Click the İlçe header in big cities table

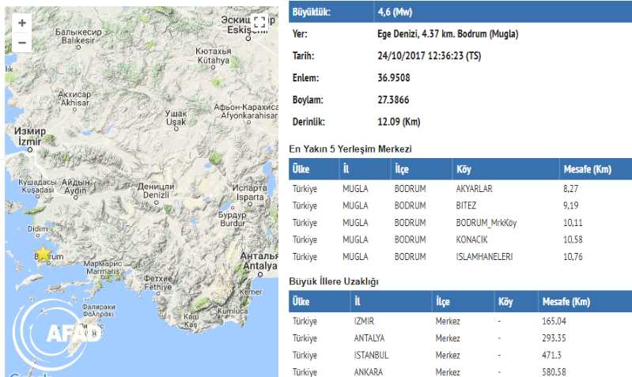[x=444, y=302]
